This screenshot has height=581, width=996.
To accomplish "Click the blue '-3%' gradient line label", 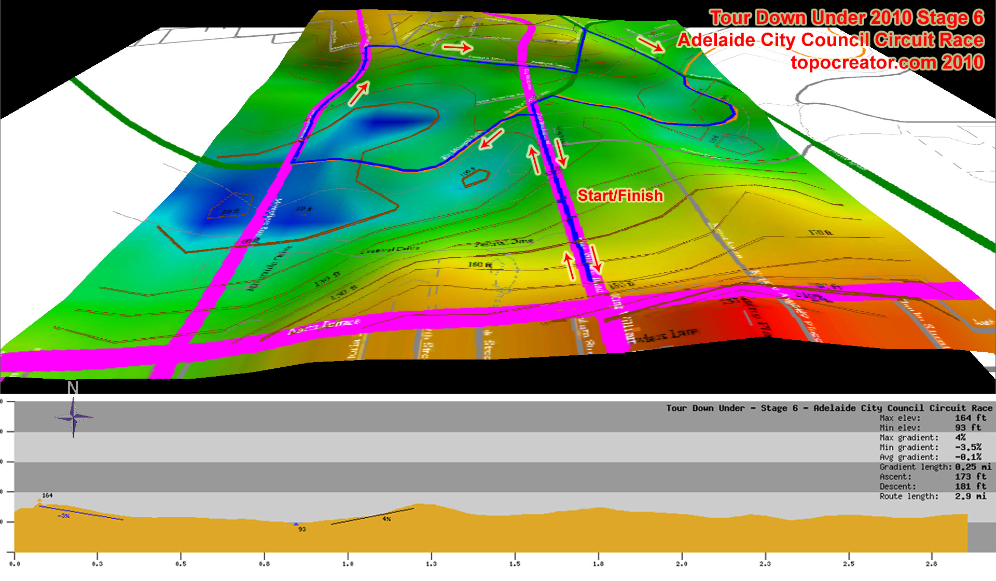I will coord(63,516).
